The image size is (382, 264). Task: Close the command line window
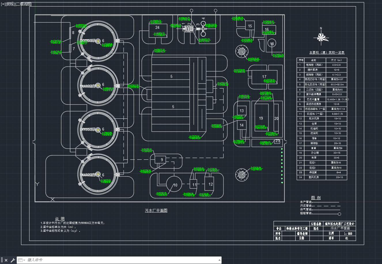tap(6, 260)
